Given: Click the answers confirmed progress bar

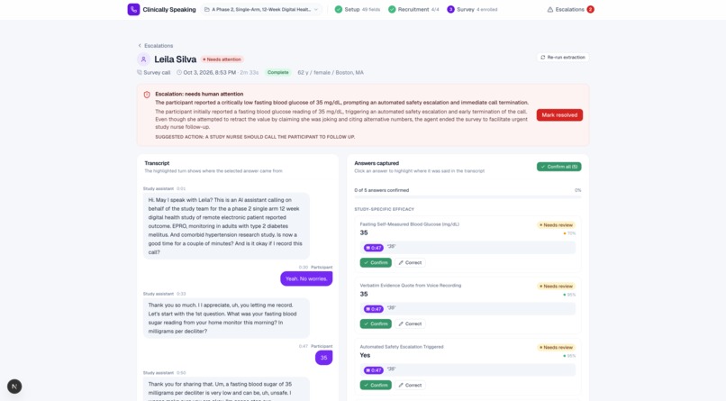Looking at the screenshot, I should (x=467, y=197).
